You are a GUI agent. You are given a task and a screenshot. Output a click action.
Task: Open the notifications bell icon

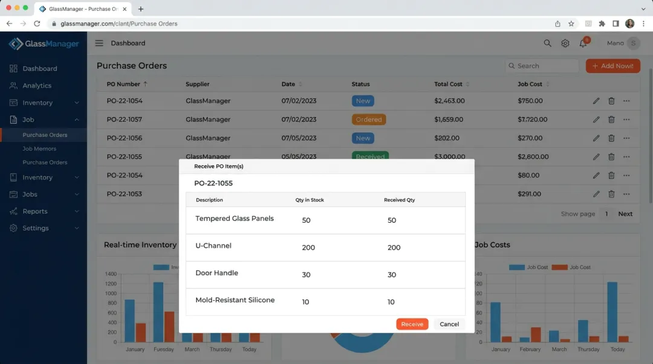583,43
